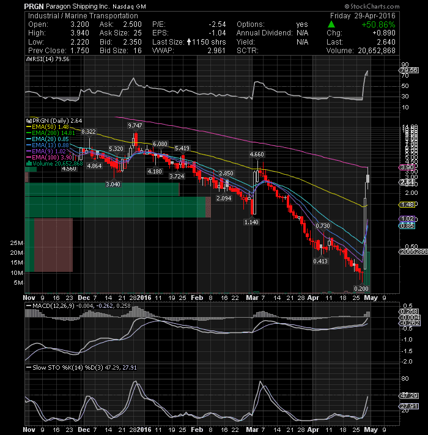Click the Open value 3.200
Screen dimensions: 428x435
coord(79,24)
